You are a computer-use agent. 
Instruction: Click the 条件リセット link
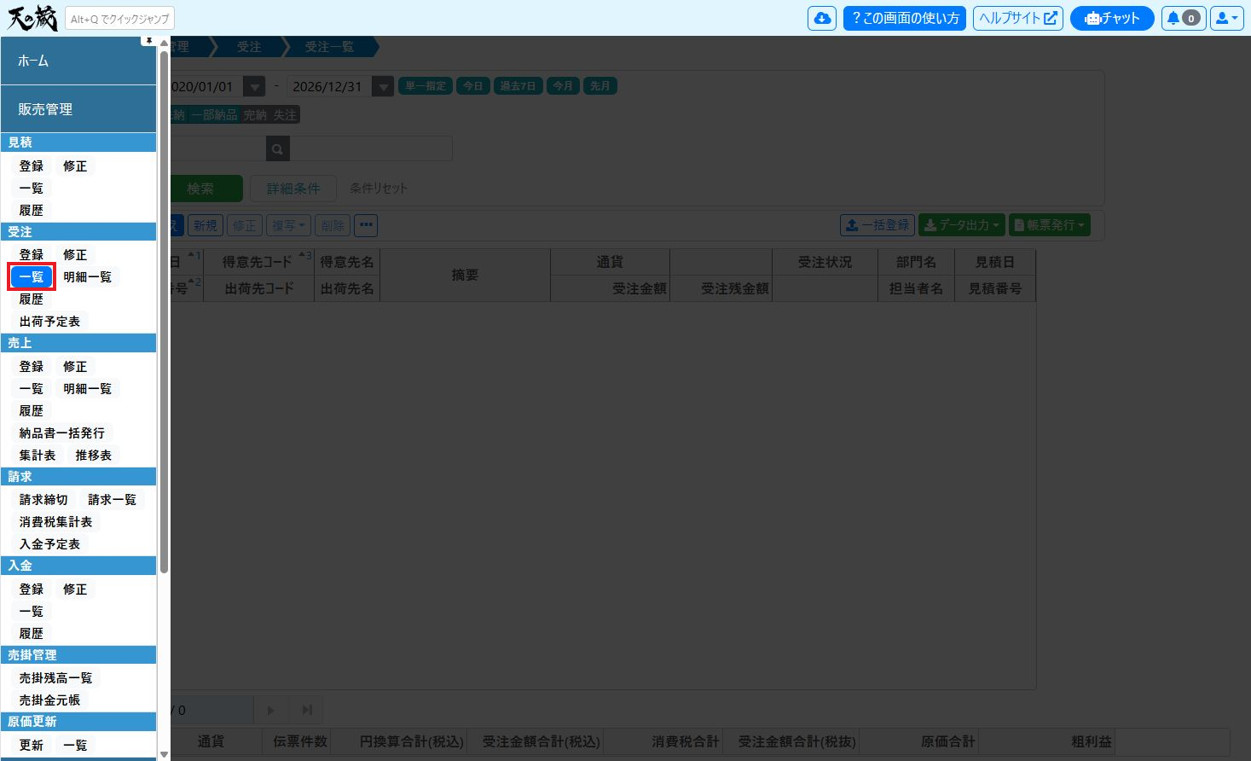[379, 189]
